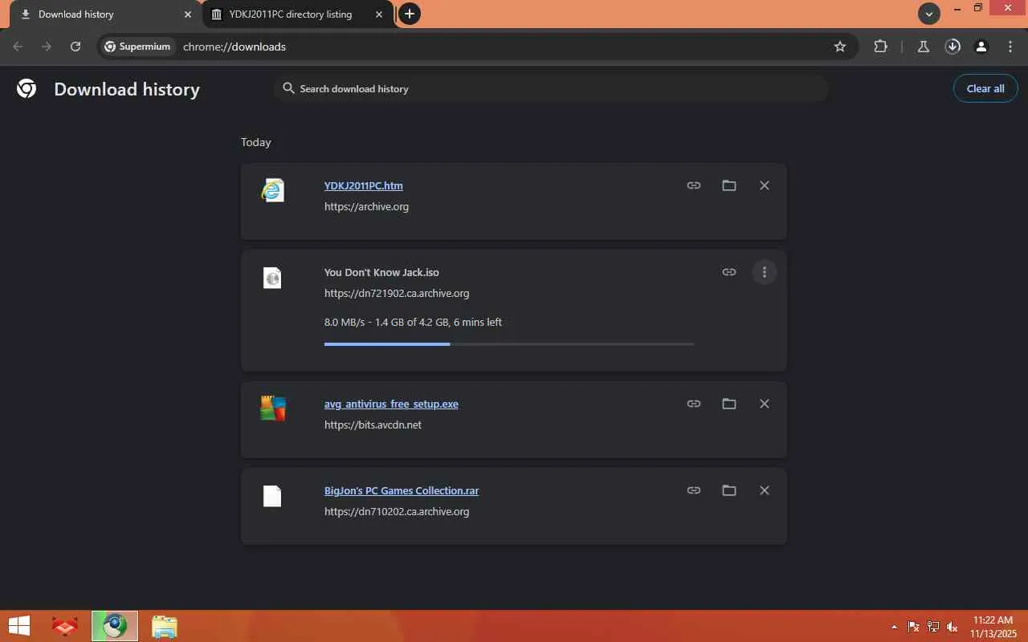Close the Download history tab

tap(188, 14)
